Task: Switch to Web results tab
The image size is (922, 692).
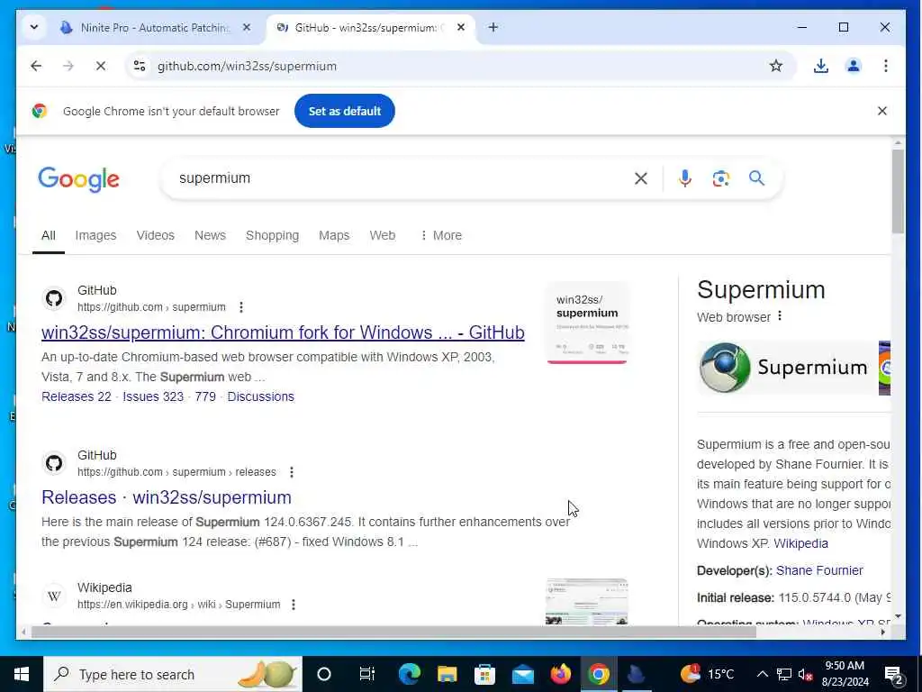Action: 382,235
